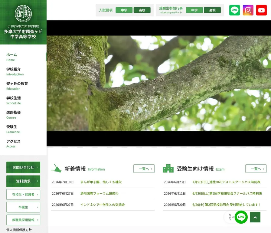Click date text 2026年6月23日
271x233 pixels.
[x=175, y=182]
